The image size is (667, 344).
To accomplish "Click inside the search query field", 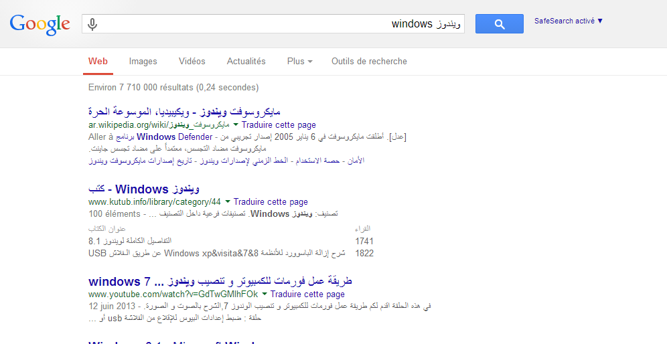I will click(x=273, y=24).
